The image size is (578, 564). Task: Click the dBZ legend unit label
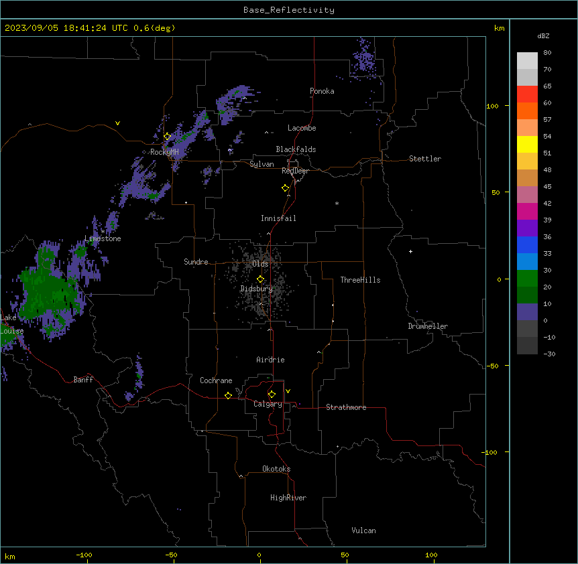click(x=543, y=36)
